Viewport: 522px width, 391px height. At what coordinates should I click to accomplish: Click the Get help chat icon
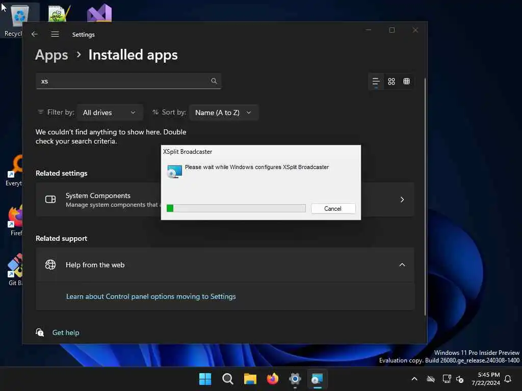point(40,332)
